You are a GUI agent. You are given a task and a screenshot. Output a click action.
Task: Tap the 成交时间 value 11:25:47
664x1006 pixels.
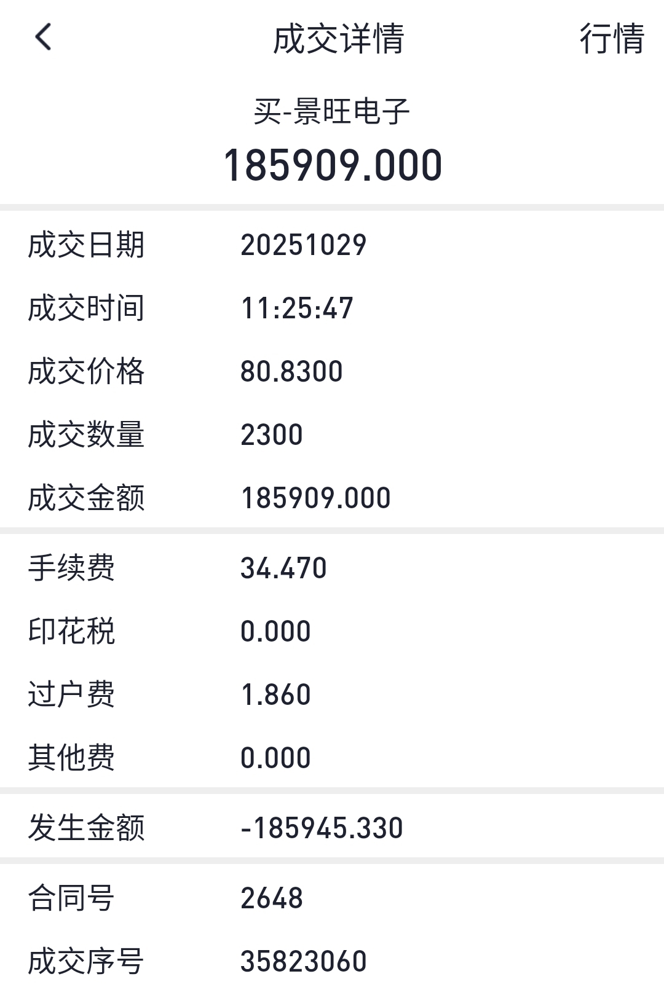tap(297, 308)
